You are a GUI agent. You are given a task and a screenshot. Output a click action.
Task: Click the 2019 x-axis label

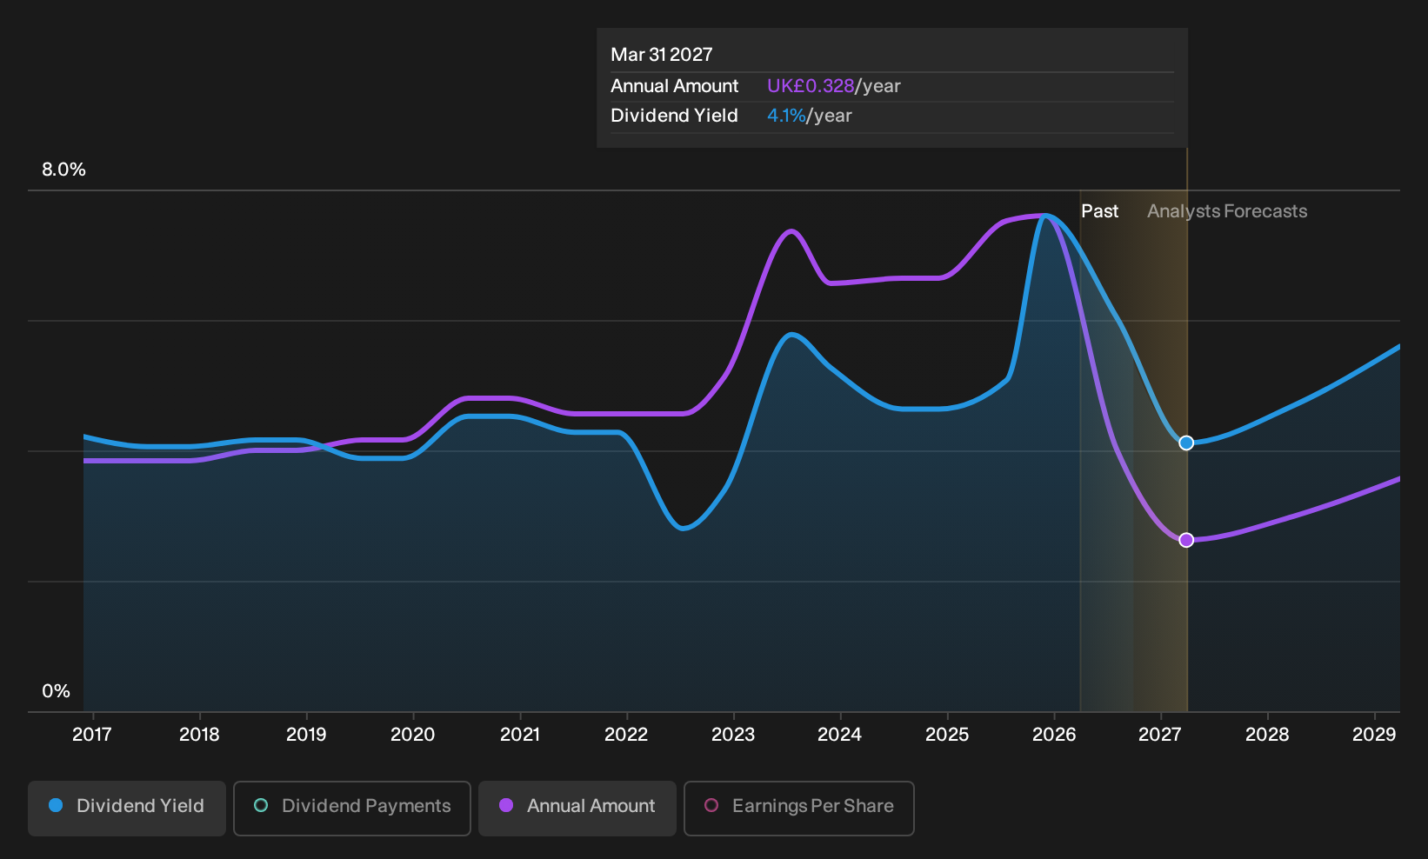click(x=306, y=735)
